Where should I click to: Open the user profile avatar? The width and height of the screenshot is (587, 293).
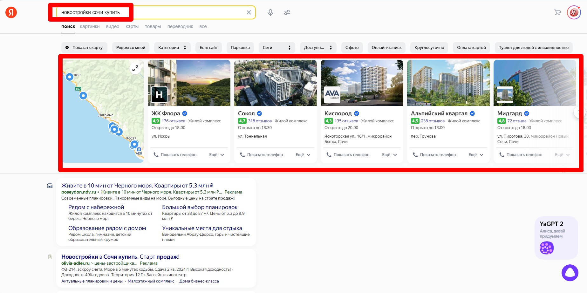click(x=574, y=12)
